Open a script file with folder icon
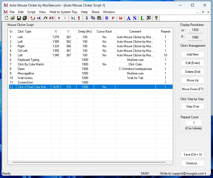 13,18
